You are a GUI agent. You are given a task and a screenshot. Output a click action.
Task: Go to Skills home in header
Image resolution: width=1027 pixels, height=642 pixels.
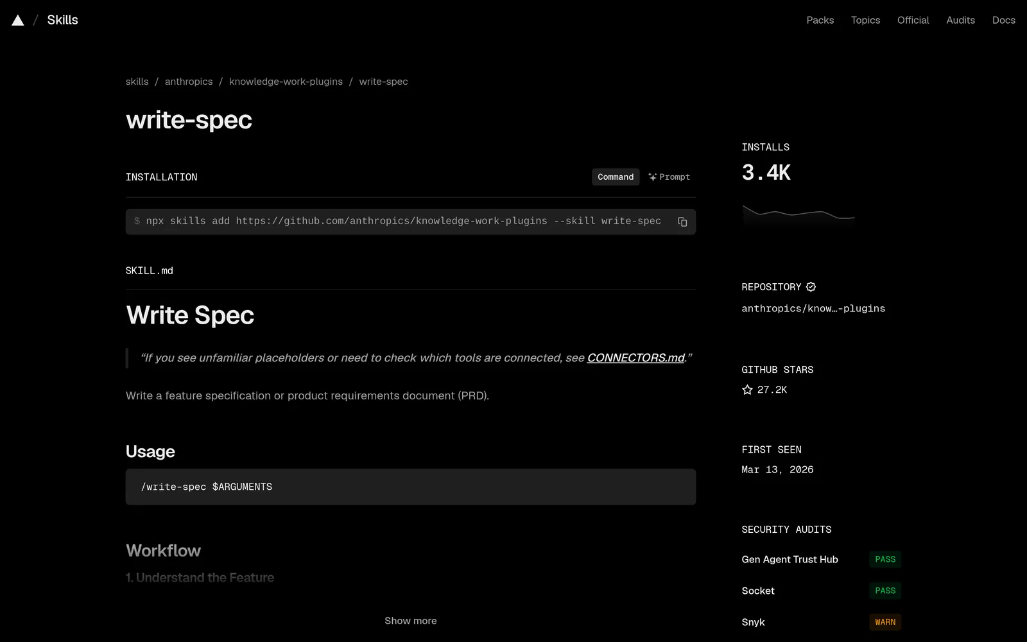click(62, 20)
